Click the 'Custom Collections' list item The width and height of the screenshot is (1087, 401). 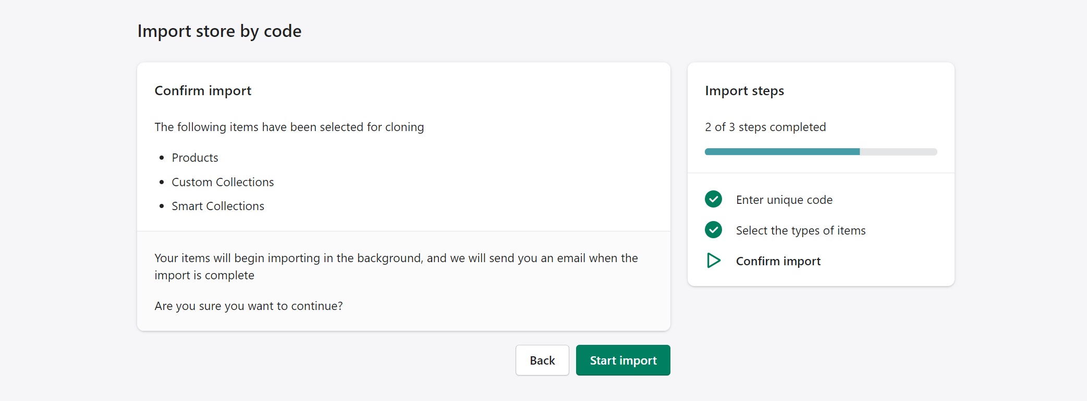223,182
